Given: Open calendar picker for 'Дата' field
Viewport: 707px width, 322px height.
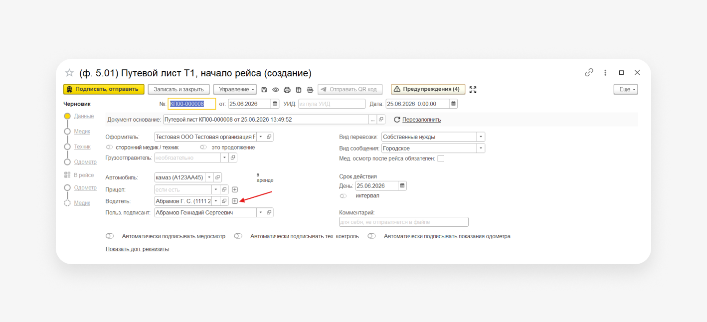Looking at the screenshot, I should pos(453,104).
